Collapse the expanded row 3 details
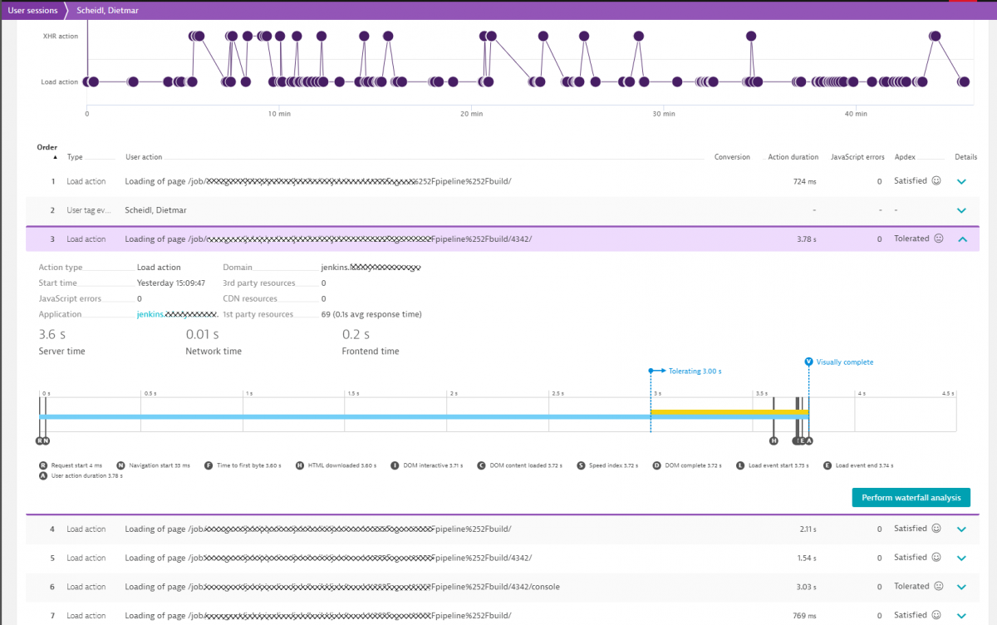This screenshot has height=625, width=997. click(x=961, y=239)
